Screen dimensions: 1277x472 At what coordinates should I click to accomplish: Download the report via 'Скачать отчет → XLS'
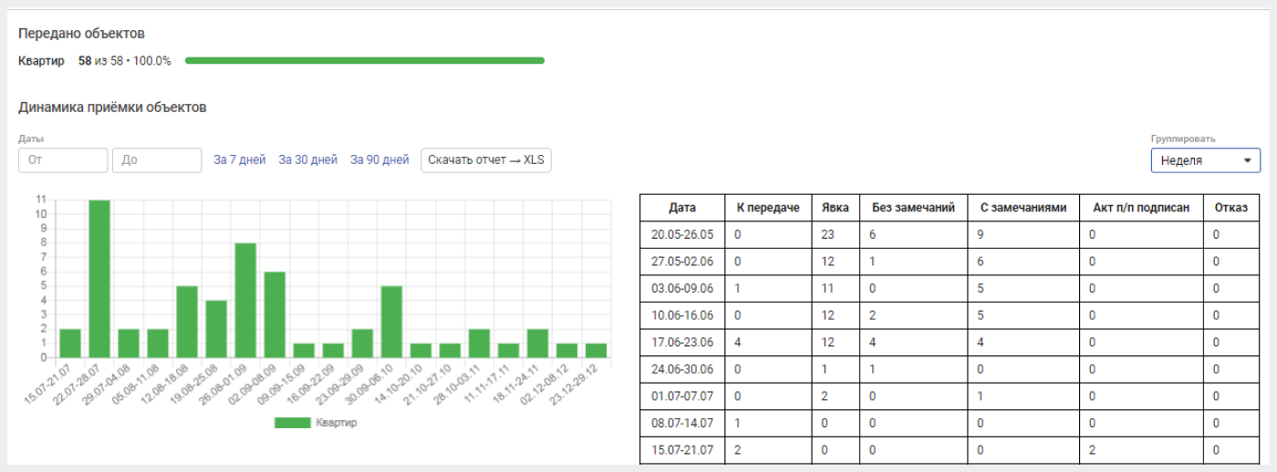click(486, 160)
